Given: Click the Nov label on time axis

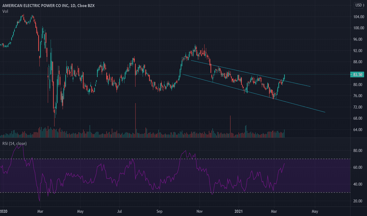Looking at the screenshot, I should (199, 211).
